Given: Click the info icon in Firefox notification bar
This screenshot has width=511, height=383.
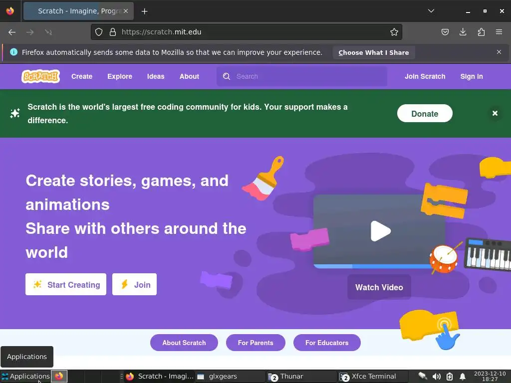Looking at the screenshot, I should pos(13,52).
